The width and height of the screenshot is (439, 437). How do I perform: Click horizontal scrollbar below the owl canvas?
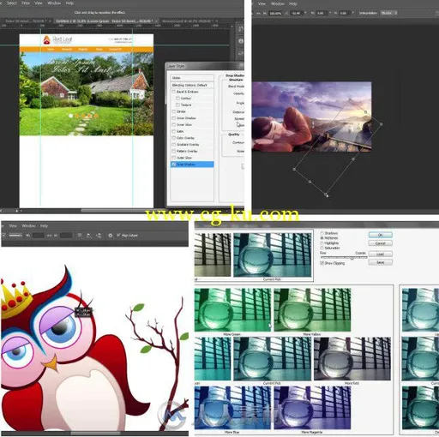pyautogui.click(x=96, y=434)
